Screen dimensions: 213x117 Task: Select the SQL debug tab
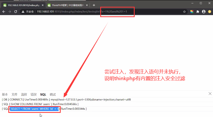pyautogui.click(x=43, y=94)
